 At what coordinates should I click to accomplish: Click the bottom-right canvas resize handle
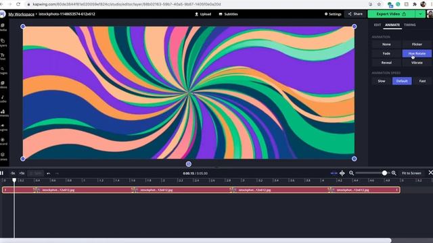click(355, 159)
